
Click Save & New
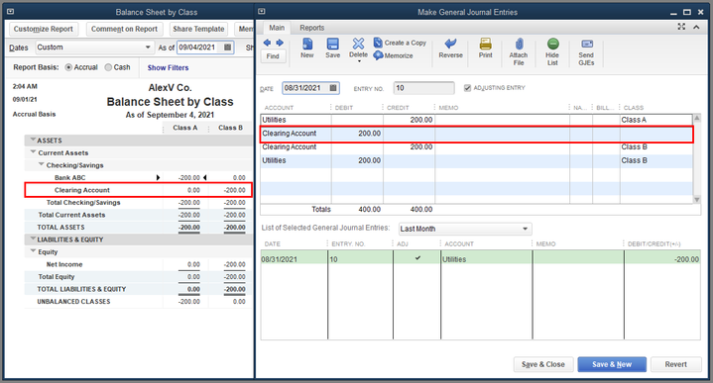[612, 364]
